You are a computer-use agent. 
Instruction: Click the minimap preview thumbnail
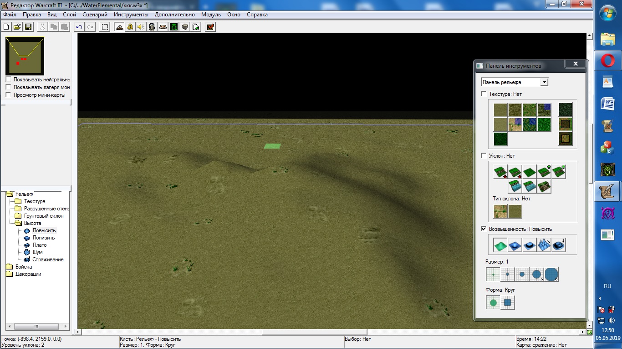point(25,56)
